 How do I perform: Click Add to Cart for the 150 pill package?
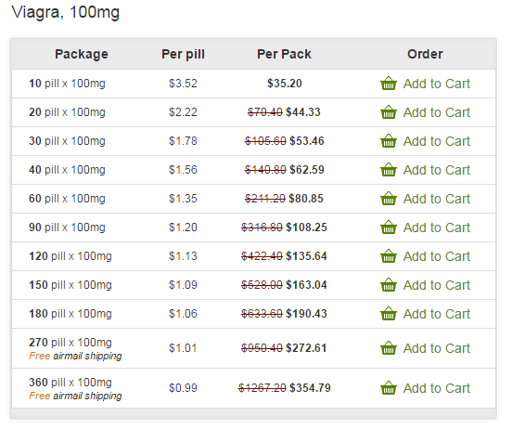point(437,285)
